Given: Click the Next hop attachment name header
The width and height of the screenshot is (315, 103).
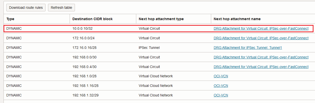Looking at the screenshot, I should (237, 19).
